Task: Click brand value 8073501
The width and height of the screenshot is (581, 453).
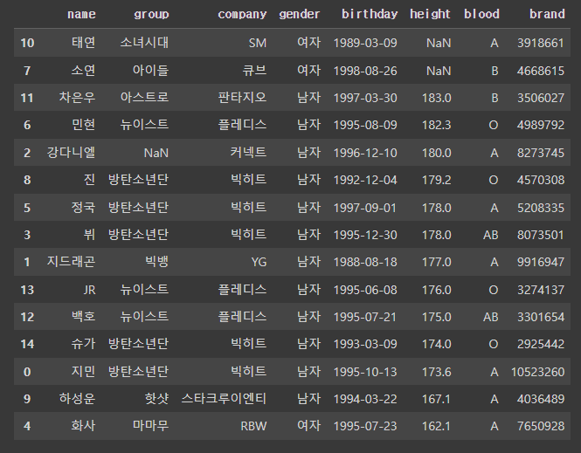Action: (x=541, y=235)
